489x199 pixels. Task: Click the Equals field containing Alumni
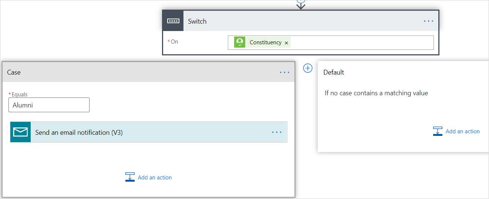[x=49, y=105]
